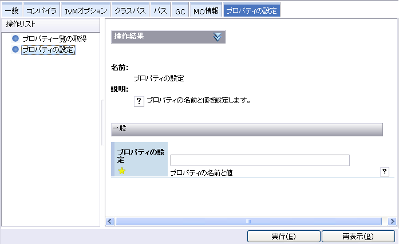Switch to the コンパイラ tab
The width and height of the screenshot is (399, 244).
click(x=41, y=11)
